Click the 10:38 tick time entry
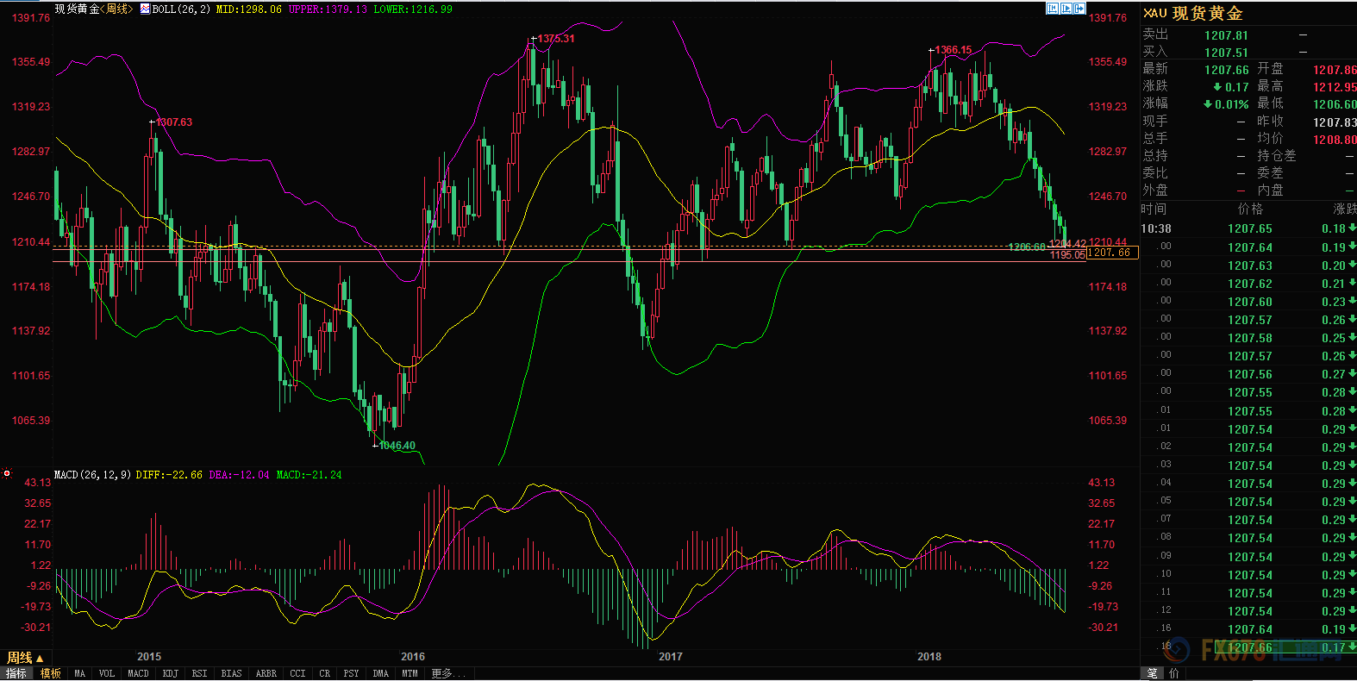This screenshot has width=1357, height=681. (1156, 228)
